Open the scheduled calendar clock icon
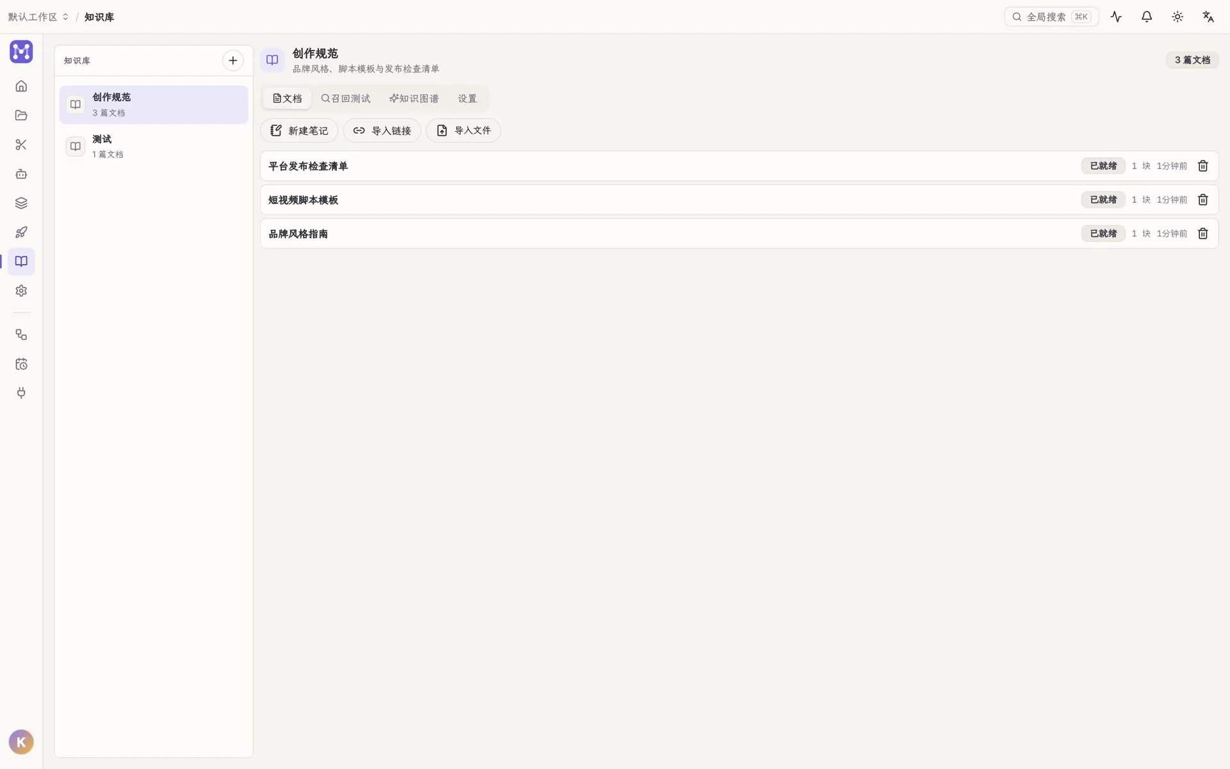1230x769 pixels. coord(21,364)
